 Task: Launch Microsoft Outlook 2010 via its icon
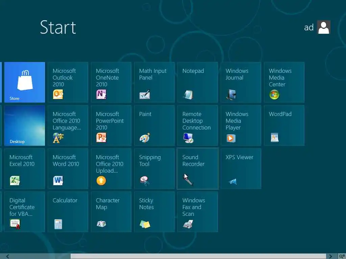(58, 94)
